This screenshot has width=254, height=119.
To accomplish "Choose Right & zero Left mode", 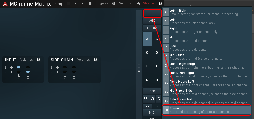I will tap(207, 83).
